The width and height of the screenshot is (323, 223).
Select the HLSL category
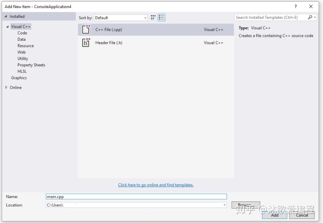point(22,71)
